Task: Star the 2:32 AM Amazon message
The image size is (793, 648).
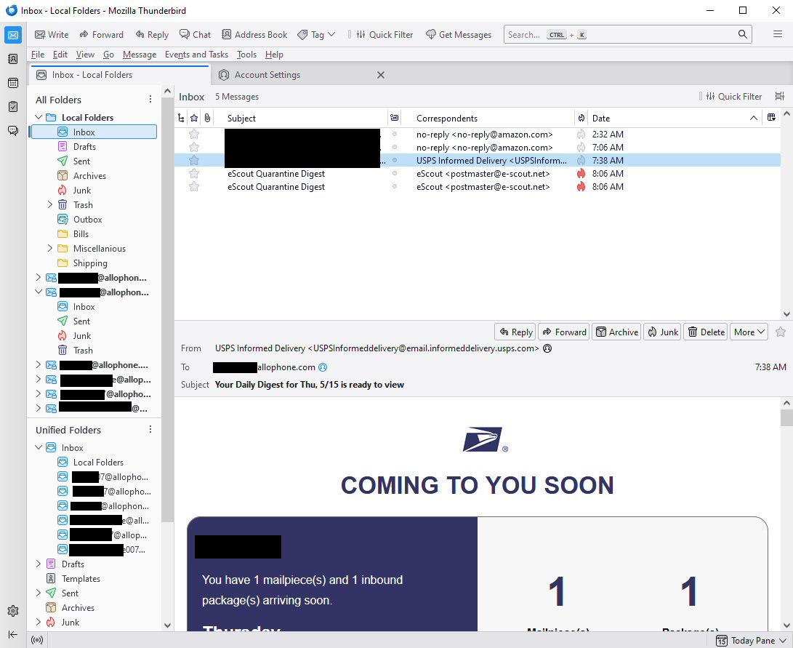Action: (x=194, y=134)
